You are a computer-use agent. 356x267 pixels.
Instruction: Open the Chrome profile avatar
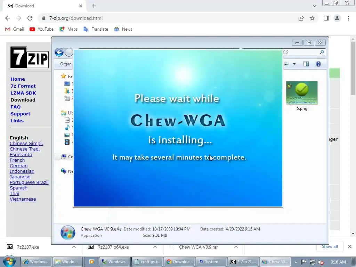tap(337, 18)
